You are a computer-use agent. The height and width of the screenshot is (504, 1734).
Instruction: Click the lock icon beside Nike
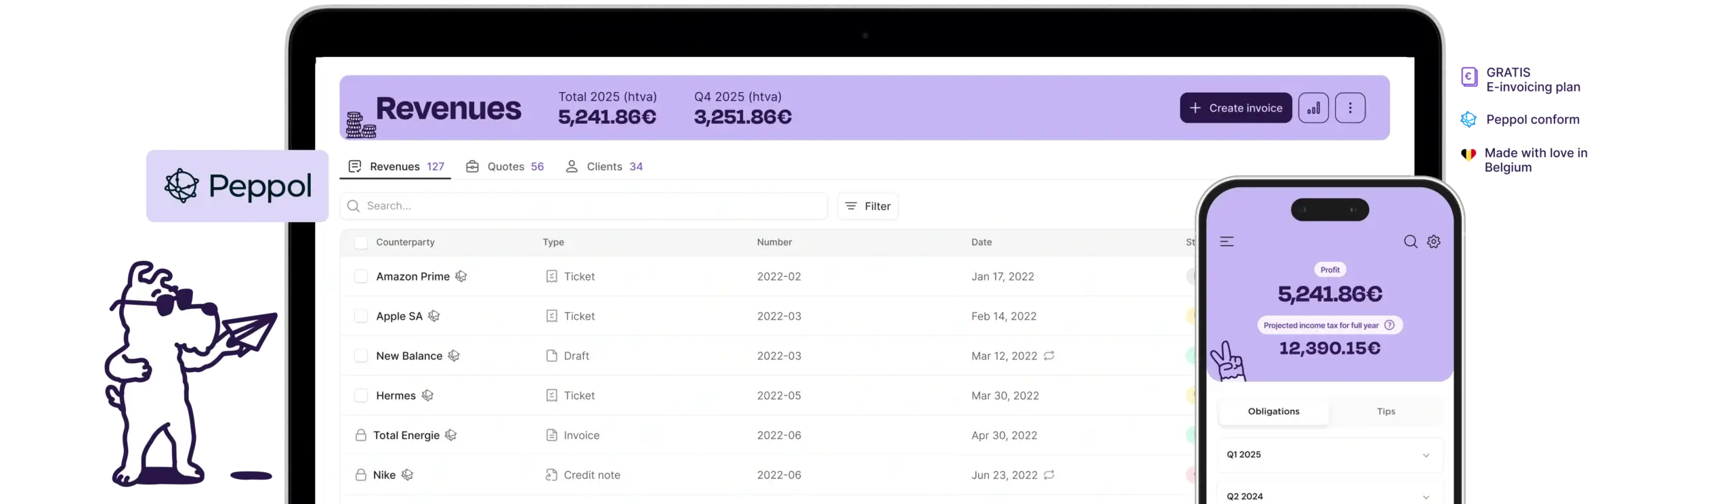[361, 475]
